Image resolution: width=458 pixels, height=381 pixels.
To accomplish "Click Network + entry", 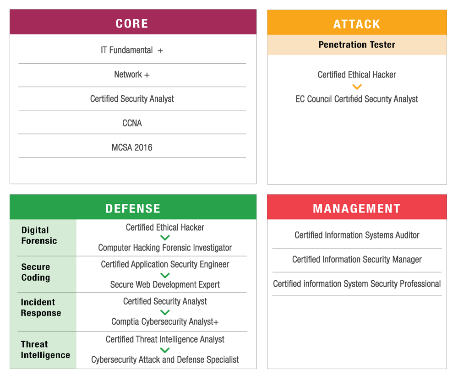I will [132, 75].
